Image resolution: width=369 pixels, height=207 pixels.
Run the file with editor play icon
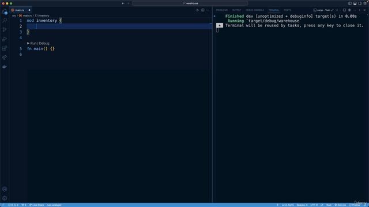click(197, 10)
